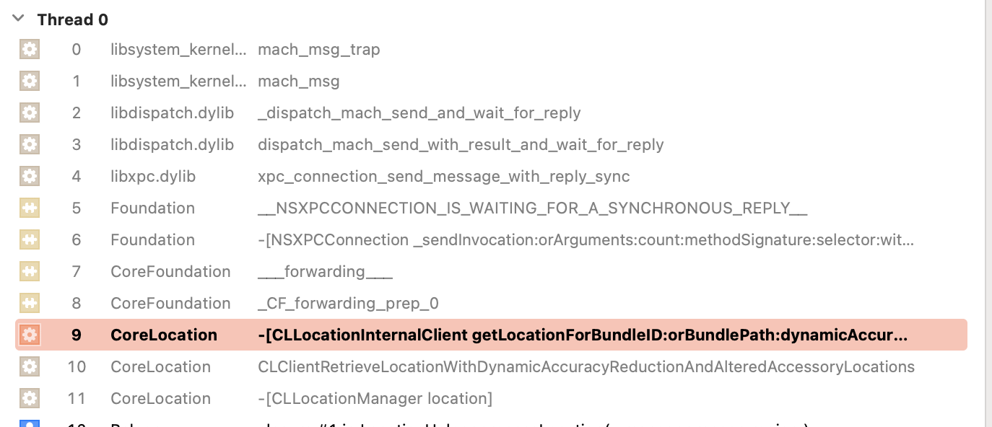Click the icon for CLLocationManager location frame

pyautogui.click(x=30, y=399)
